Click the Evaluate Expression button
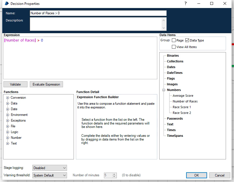 46,84
